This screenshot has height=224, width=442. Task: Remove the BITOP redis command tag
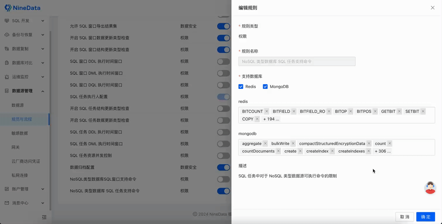[350, 111]
